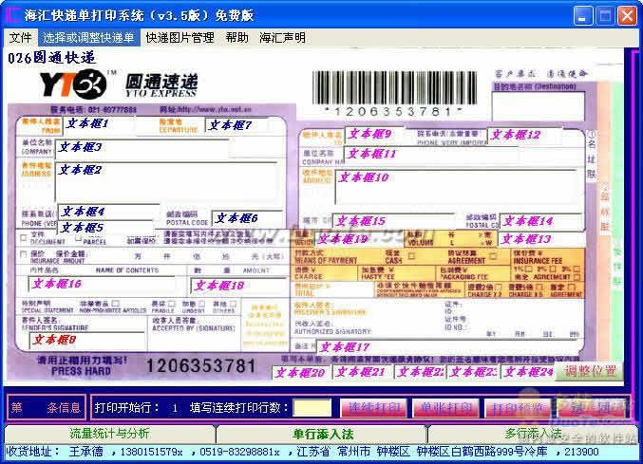
Task: Switch to the 流量统计与分析 tab
Action: coord(110,434)
